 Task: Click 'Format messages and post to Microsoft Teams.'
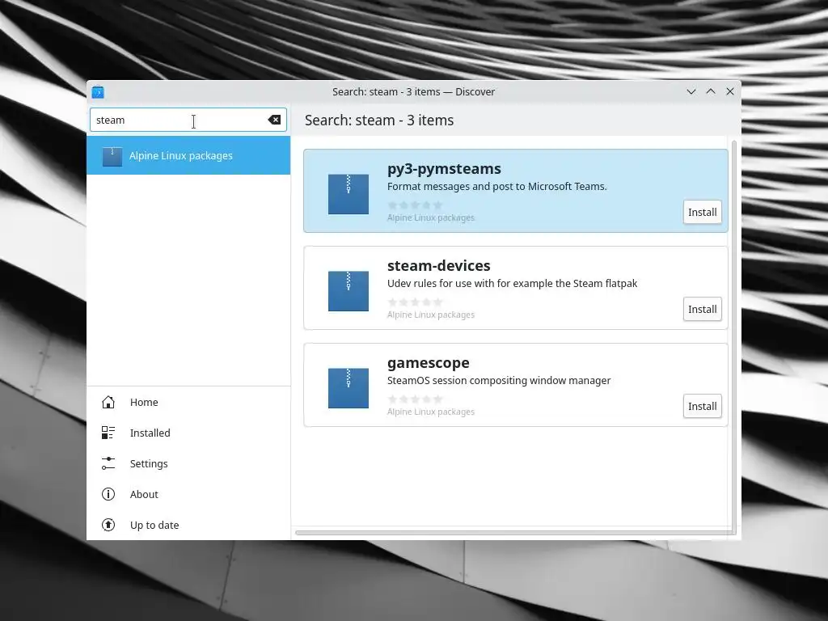497,187
